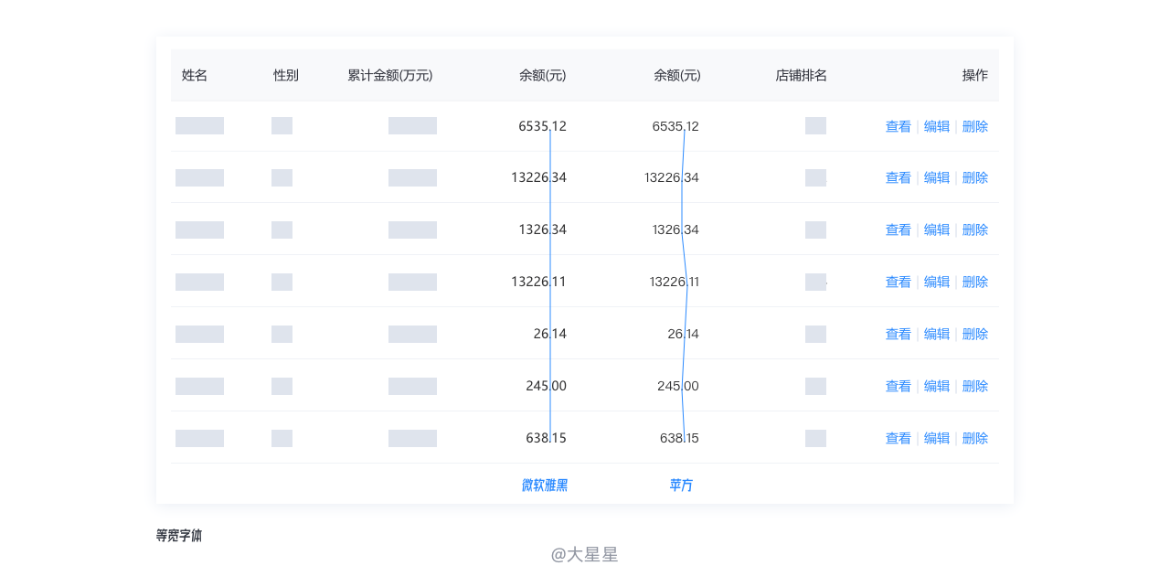Delete the 13226.34 row via 删除
1170x587 pixels.
[x=975, y=177]
